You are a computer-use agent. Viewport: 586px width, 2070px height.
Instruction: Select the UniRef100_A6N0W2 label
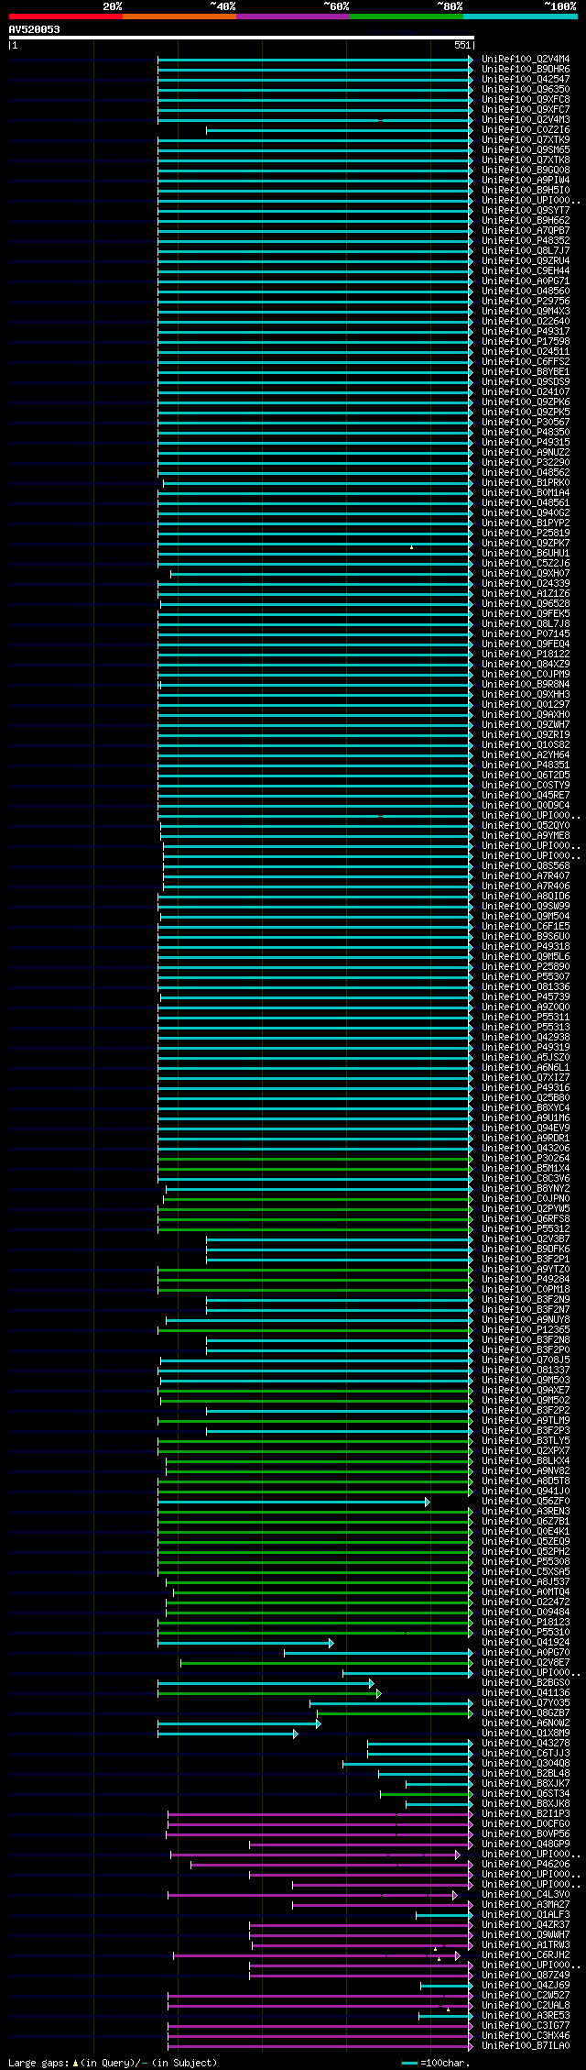click(x=526, y=1723)
